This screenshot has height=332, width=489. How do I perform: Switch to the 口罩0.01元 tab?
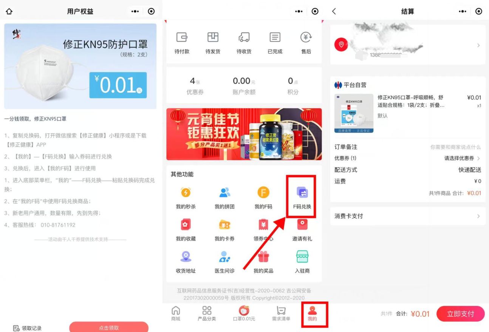click(x=244, y=313)
